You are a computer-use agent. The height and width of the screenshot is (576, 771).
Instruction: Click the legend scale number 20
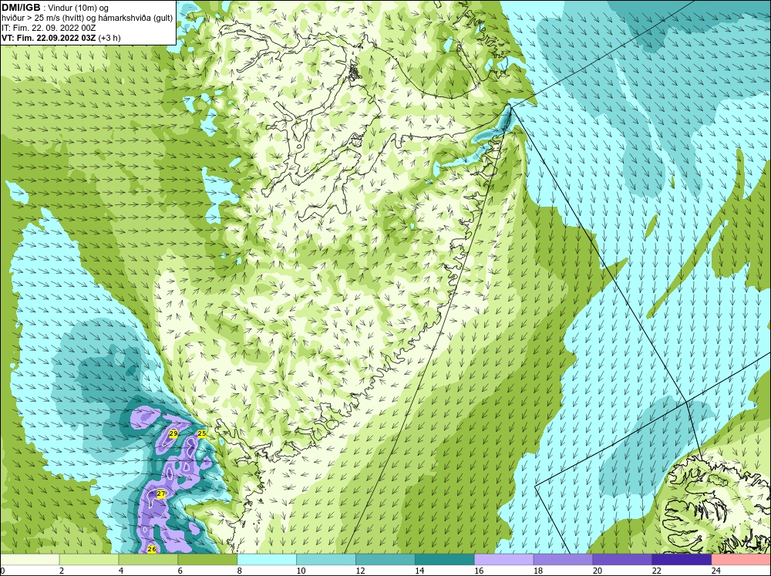[x=598, y=571]
